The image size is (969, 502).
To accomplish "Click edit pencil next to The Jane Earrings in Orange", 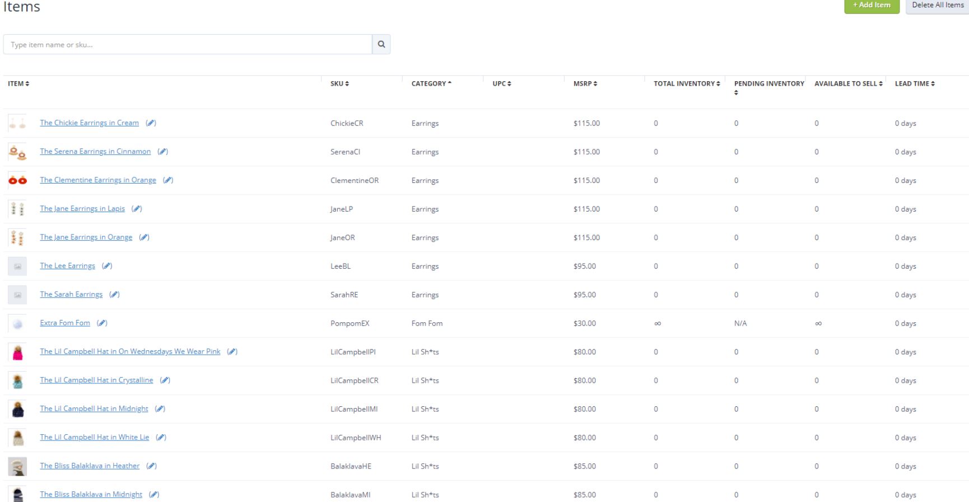I will (145, 237).
